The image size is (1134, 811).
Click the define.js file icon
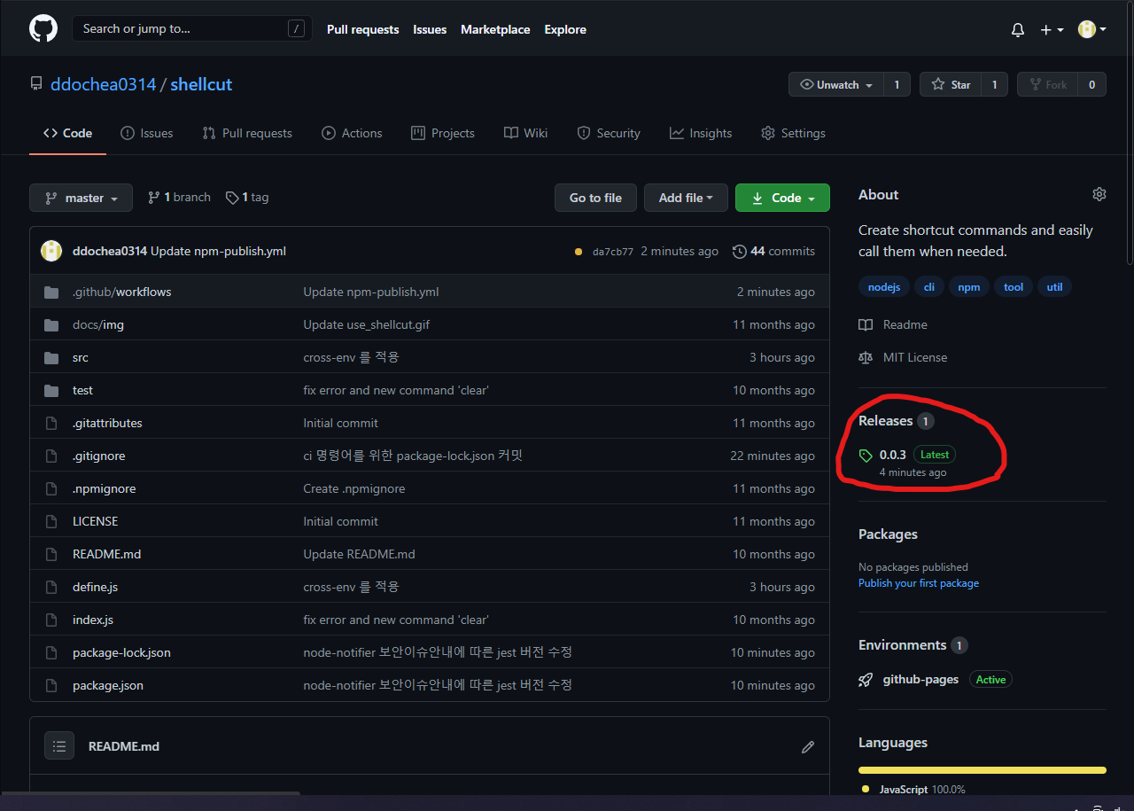pyautogui.click(x=51, y=587)
